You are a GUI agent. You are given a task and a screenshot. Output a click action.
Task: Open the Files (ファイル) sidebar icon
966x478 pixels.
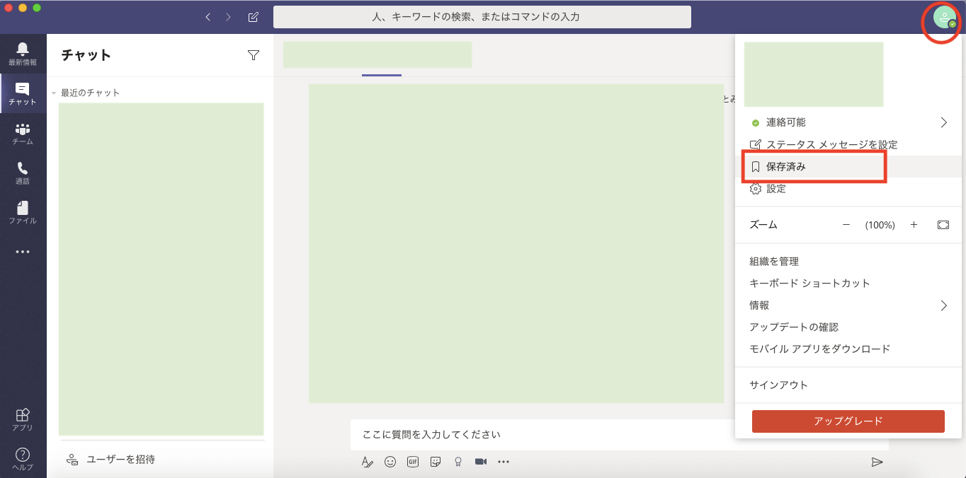click(23, 212)
